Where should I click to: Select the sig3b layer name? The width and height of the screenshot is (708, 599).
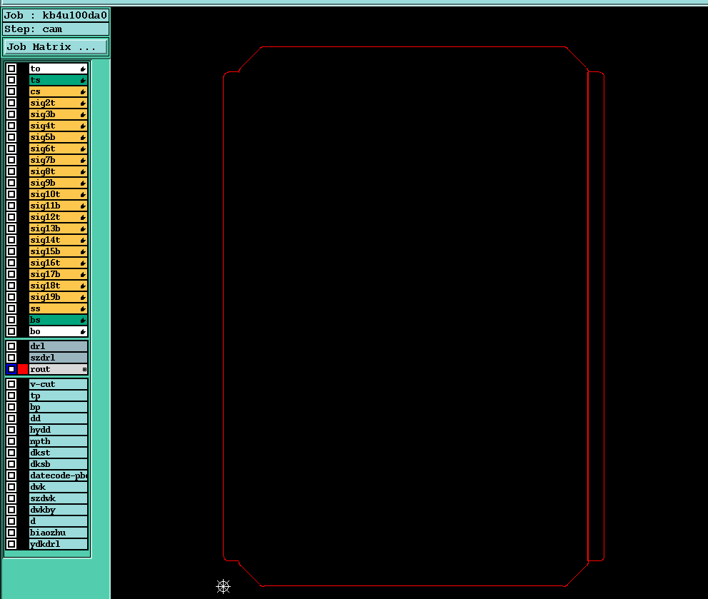(59, 114)
